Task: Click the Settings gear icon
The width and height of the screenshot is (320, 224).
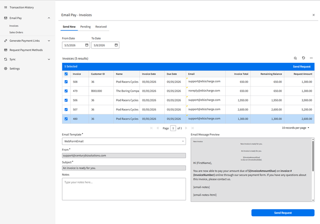Action: (6, 69)
